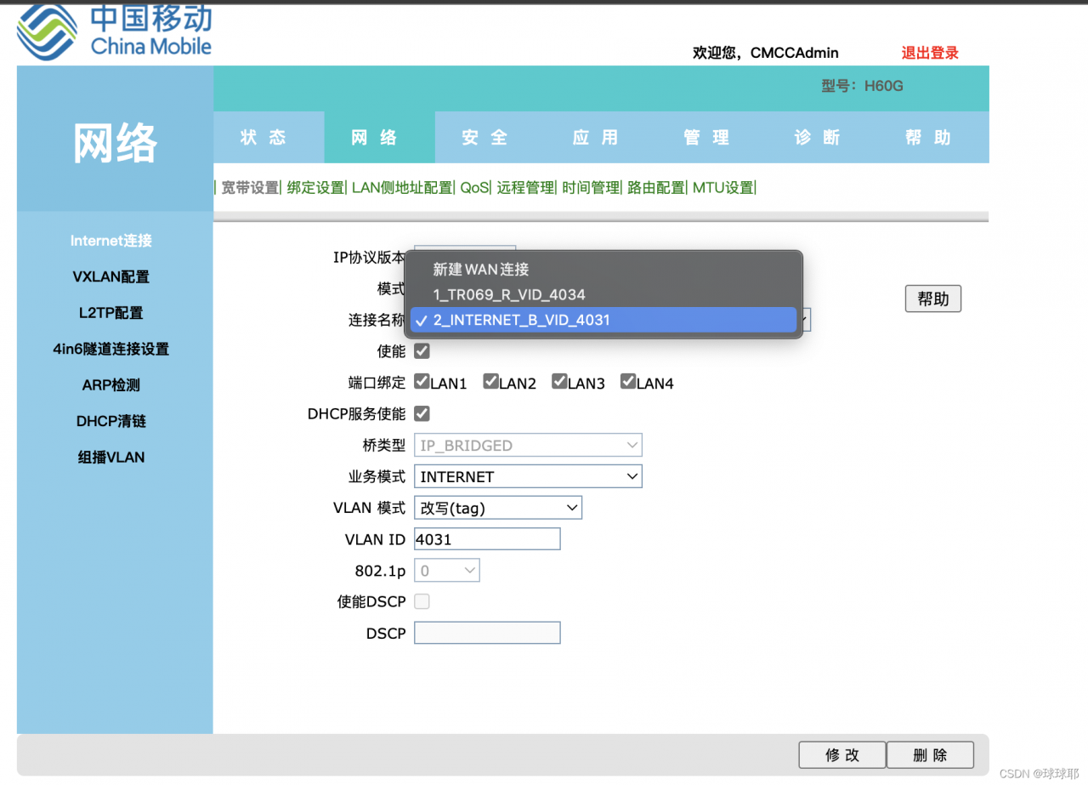
Task: Click the 桥类型 label
Action: point(384,445)
